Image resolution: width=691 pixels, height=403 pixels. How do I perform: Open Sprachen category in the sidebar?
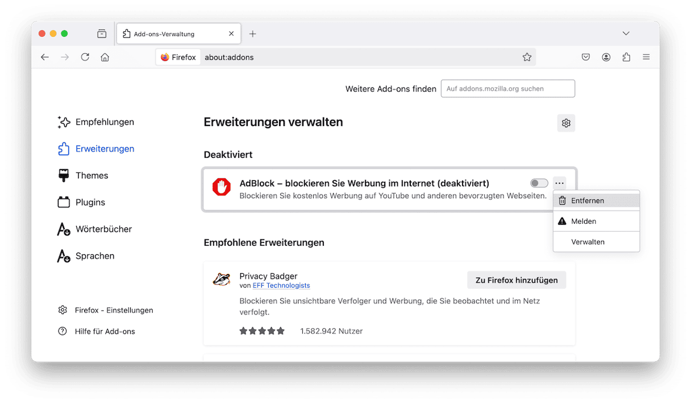(86, 256)
